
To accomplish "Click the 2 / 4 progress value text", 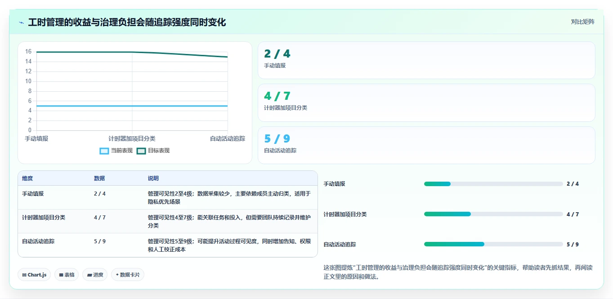I will coord(573,184).
